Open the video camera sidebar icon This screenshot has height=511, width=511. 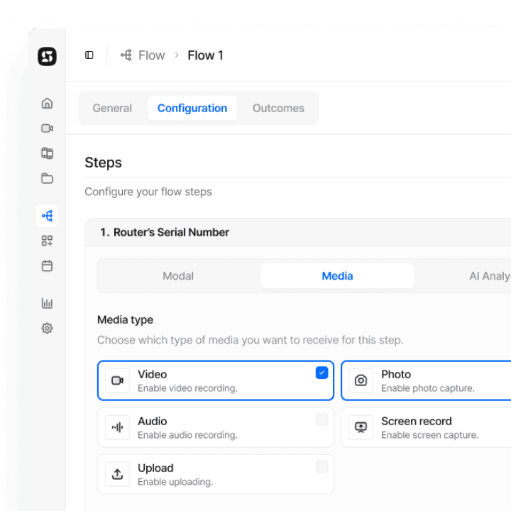click(x=47, y=128)
